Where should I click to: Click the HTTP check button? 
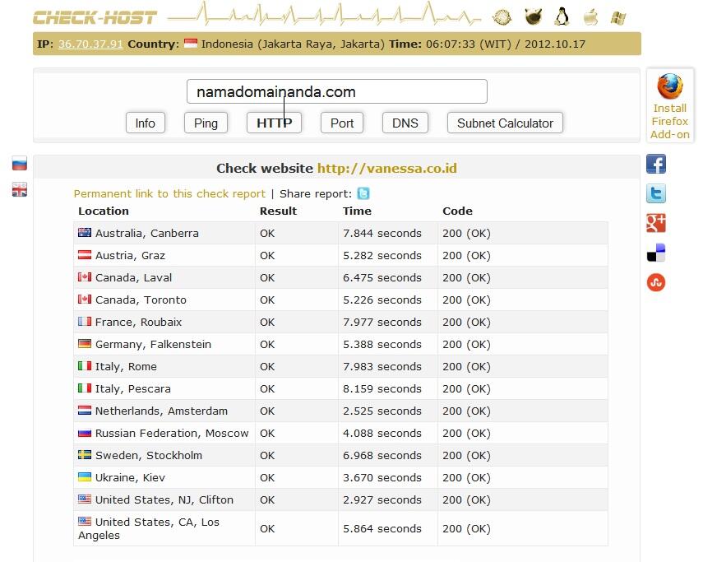[274, 123]
